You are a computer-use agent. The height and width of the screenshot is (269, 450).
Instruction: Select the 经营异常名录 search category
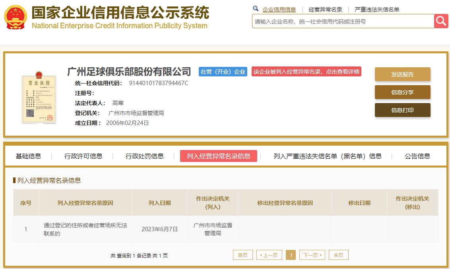[x=325, y=10]
